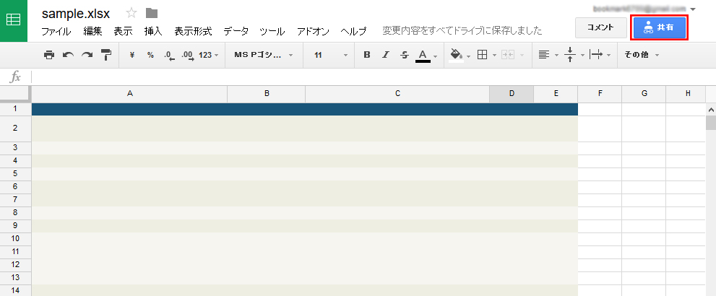Viewport: 716px width, 296px height.
Task: Click the save status message text
Action: (x=462, y=31)
